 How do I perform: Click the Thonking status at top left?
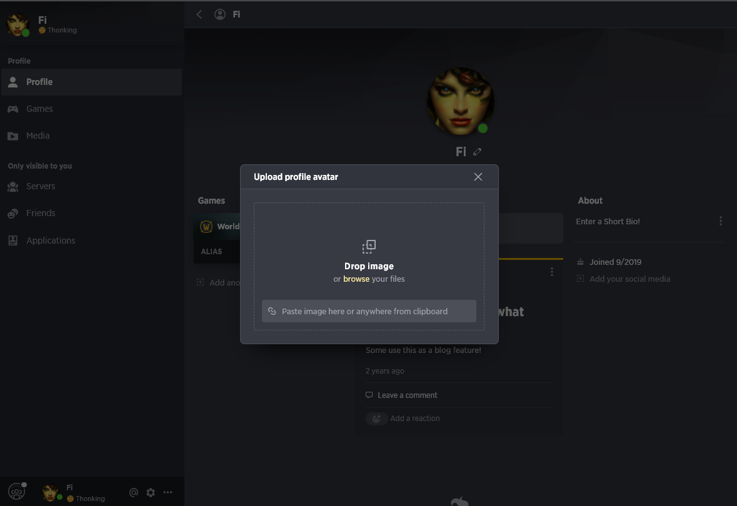pos(58,30)
